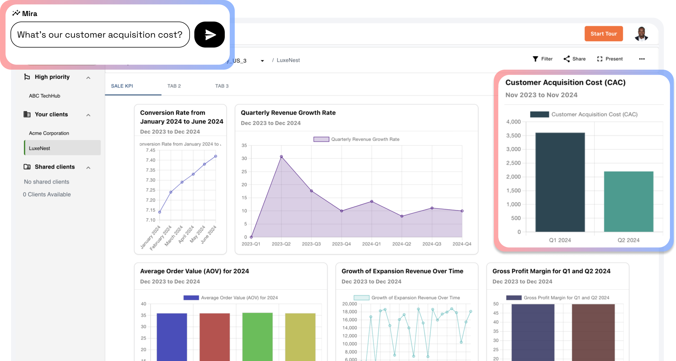Click the Mira question input field
Image resolution: width=676 pixels, height=361 pixels.
coord(100,35)
